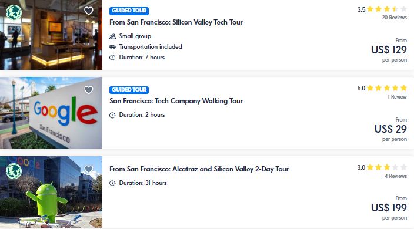Click the eco globe badge on Android statue image
Screen dimensions: 414x229
14,171
